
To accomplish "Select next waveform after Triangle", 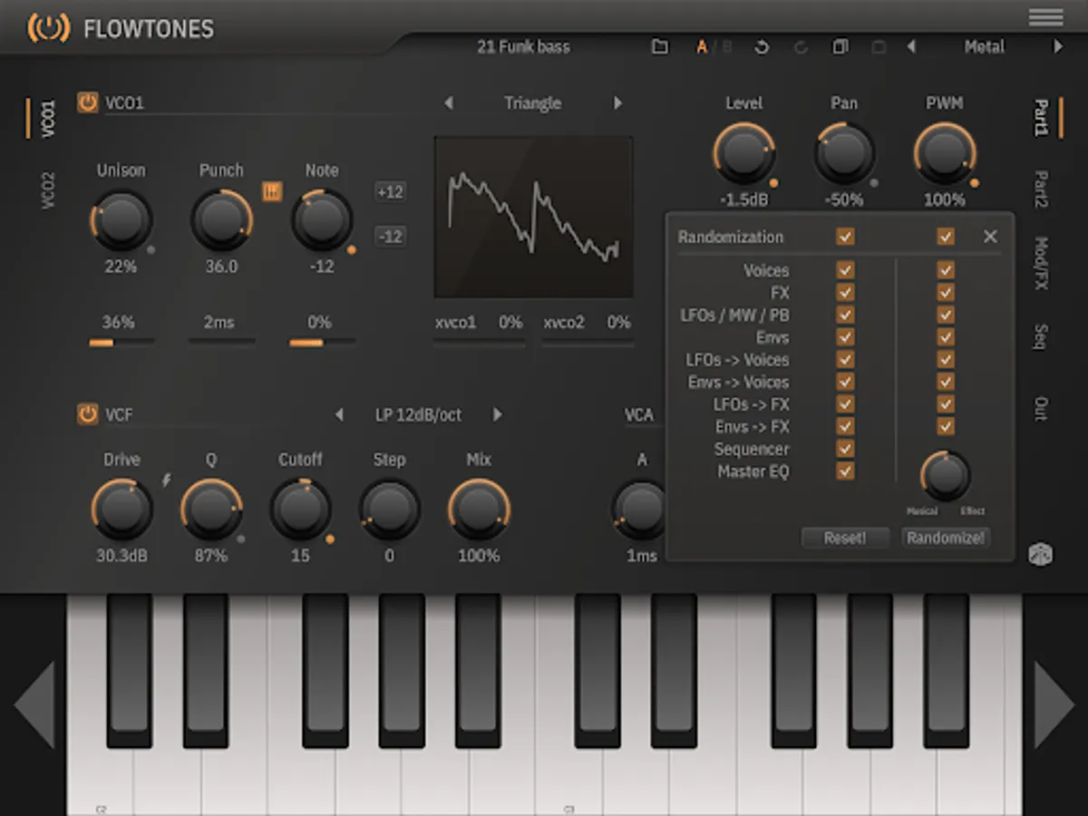I will click(617, 103).
